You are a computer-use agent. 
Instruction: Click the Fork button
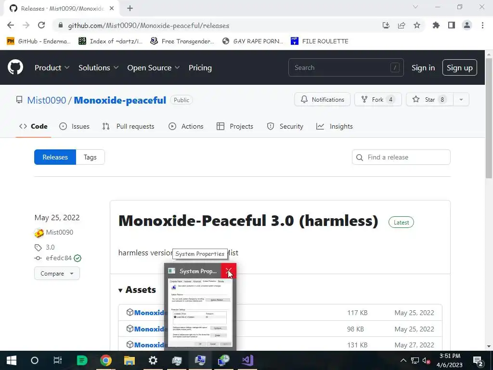tap(378, 99)
